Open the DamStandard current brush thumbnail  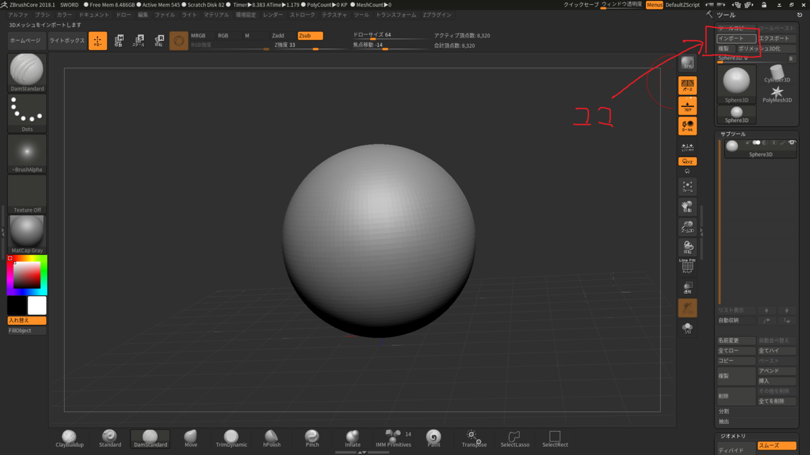[x=27, y=72]
